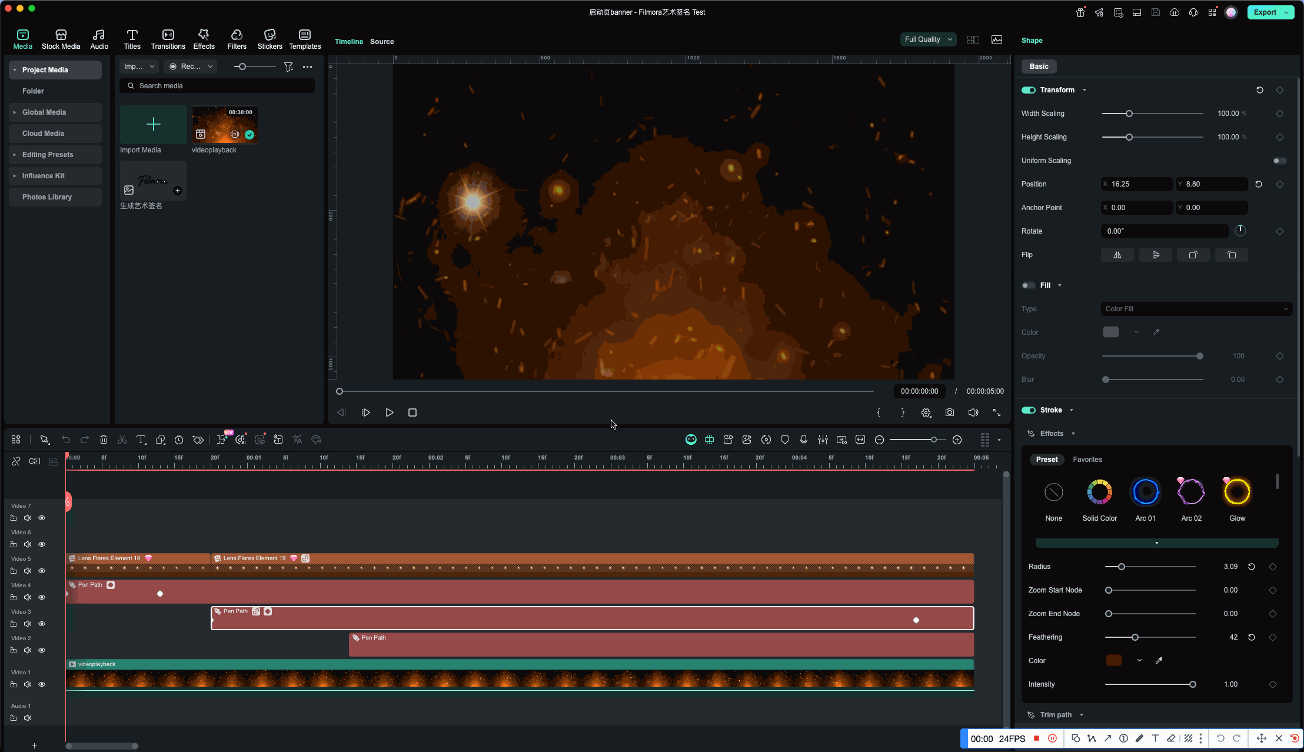Viewport: 1304px width, 752px height.
Task: Select the Glow stroke preset
Action: point(1237,493)
